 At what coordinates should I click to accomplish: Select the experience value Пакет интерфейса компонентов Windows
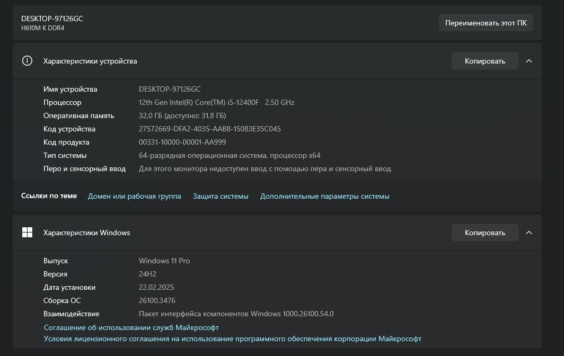click(x=236, y=314)
